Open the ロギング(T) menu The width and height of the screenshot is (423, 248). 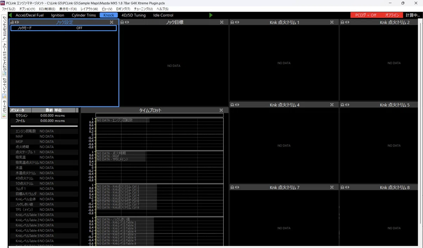point(123,9)
